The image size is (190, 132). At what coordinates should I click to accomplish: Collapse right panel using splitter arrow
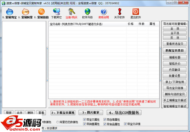point(160,49)
